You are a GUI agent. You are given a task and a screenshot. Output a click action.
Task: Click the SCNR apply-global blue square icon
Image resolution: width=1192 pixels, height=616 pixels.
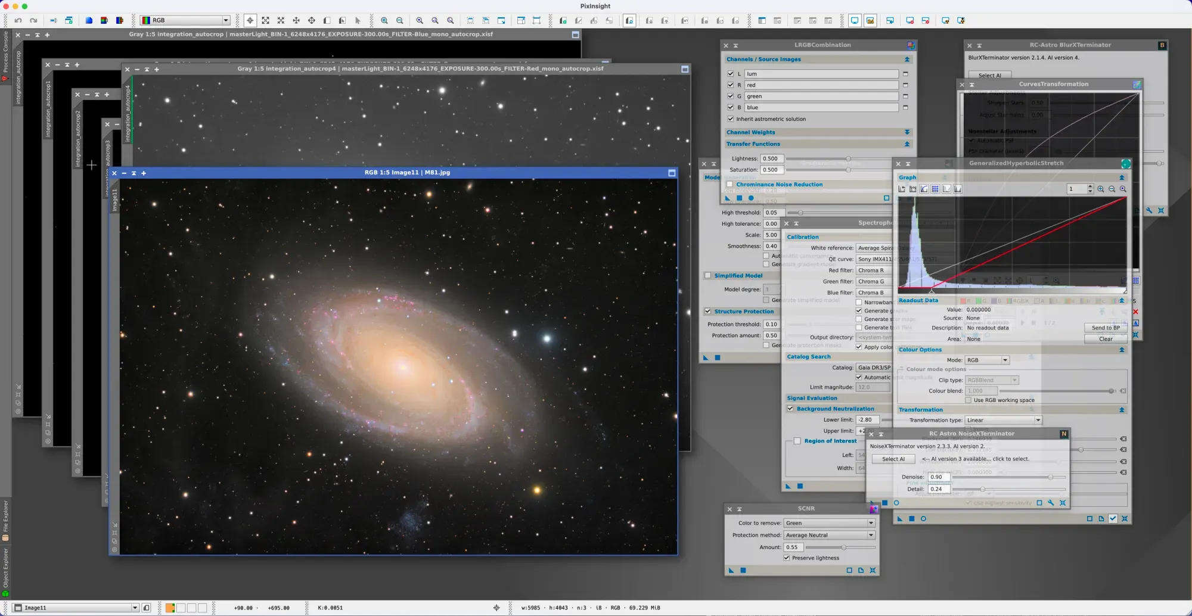(x=743, y=570)
